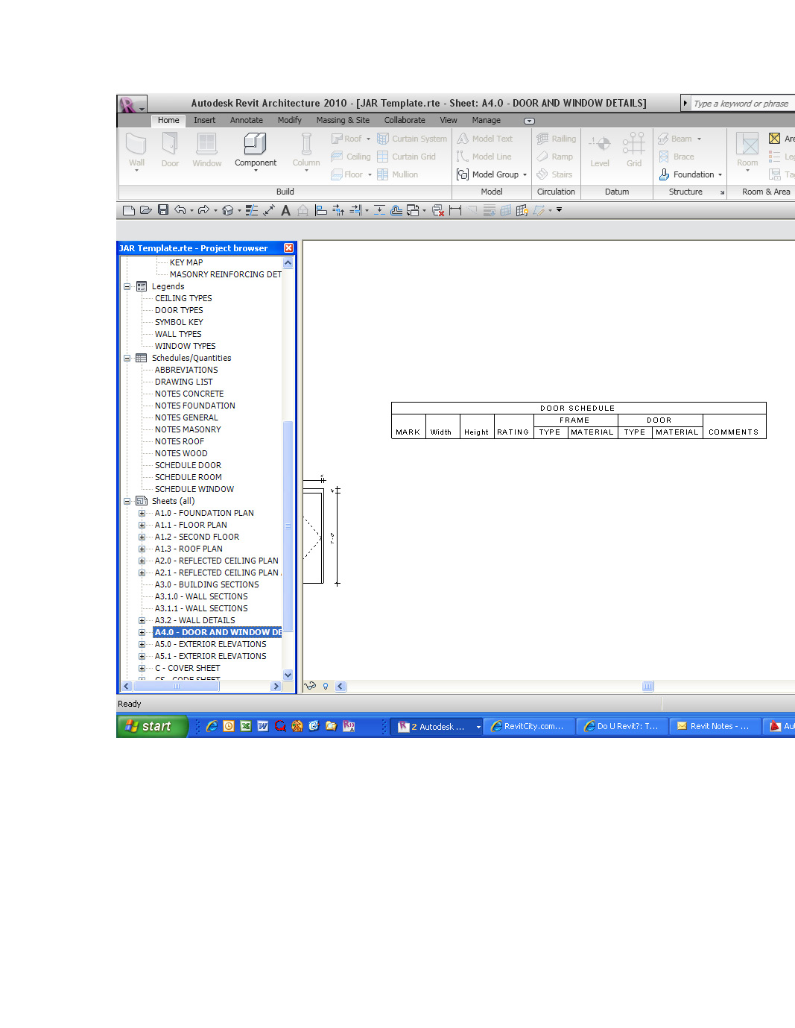Viewport: 795px width, 1028px height.
Task: Select WINDOW TYPES legend in browser
Action: coord(185,346)
